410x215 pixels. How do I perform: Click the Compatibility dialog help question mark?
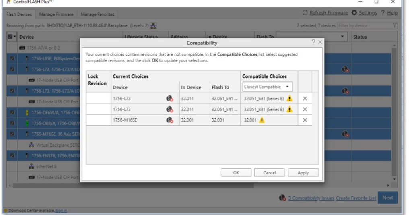pyautogui.click(x=313, y=42)
